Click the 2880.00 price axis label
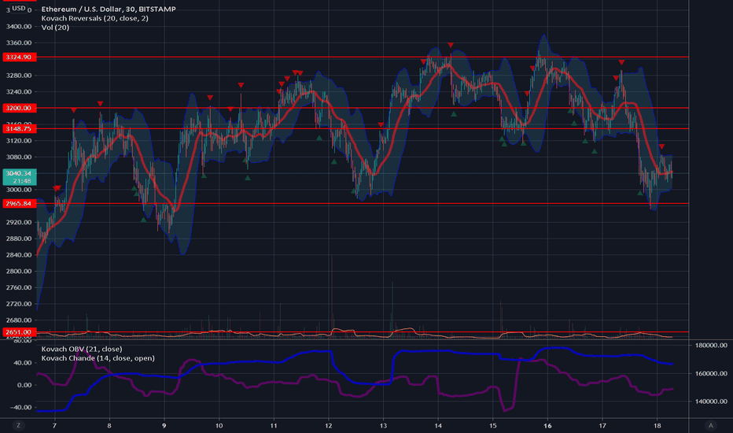 point(19,239)
